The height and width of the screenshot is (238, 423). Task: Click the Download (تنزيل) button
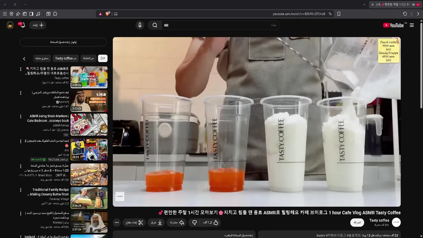156,222
